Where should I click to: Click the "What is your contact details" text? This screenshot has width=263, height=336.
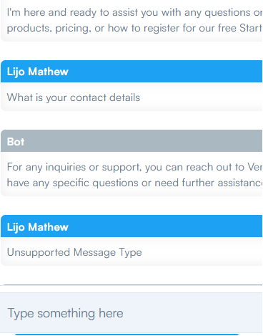pos(74,97)
